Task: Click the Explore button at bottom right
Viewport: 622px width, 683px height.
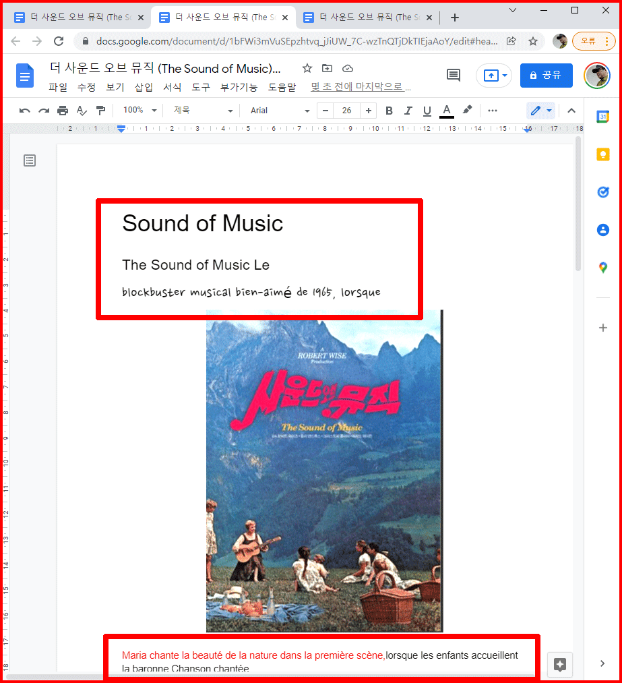Action: point(560,665)
